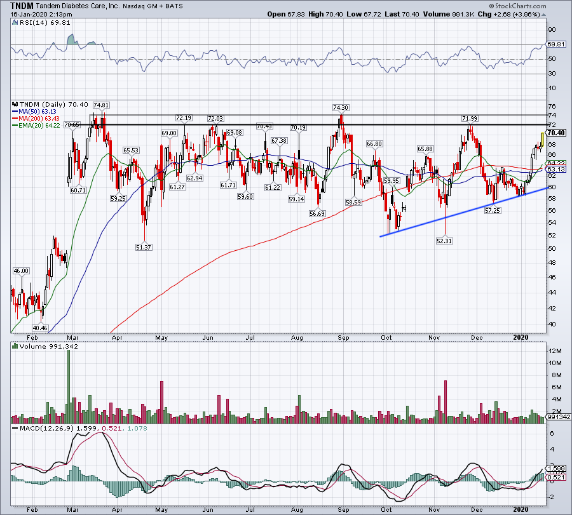This screenshot has width=572, height=515.
Task: Click the 16-Jan-2020 2:13pm timestamp
Action: coord(41,15)
